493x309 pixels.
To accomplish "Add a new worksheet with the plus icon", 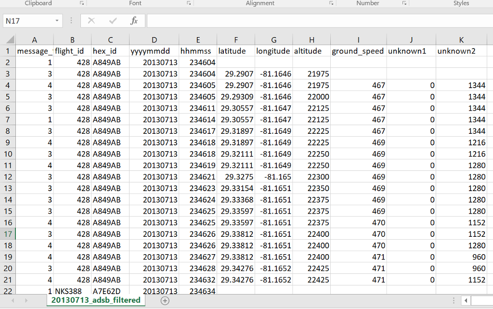I will coord(165,300).
